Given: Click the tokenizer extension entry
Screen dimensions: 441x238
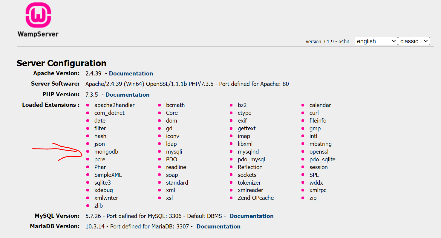Looking at the screenshot, I should pos(249,183).
